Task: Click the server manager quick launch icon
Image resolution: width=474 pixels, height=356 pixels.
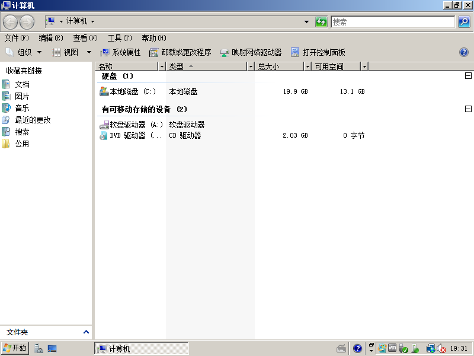Action: pyautogui.click(x=39, y=349)
